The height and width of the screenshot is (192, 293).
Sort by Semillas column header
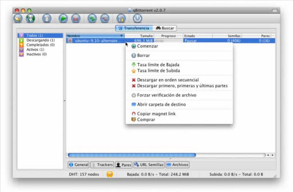point(227,36)
